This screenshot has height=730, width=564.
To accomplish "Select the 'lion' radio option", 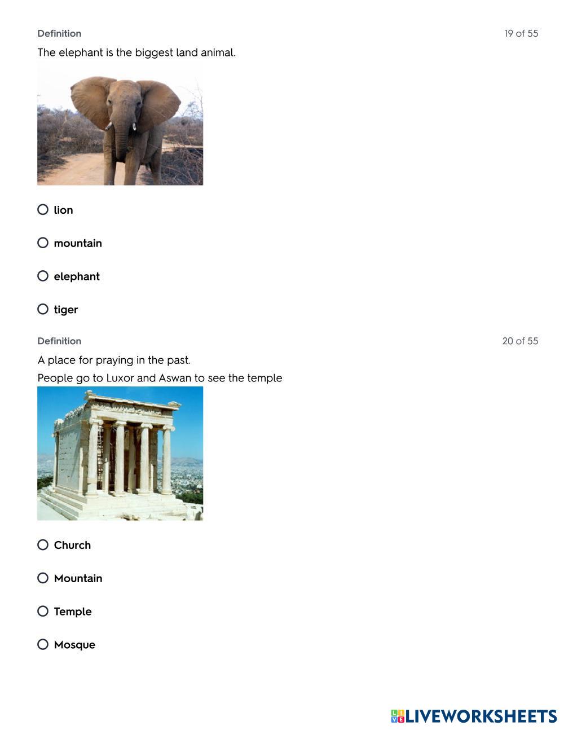I will point(43,210).
